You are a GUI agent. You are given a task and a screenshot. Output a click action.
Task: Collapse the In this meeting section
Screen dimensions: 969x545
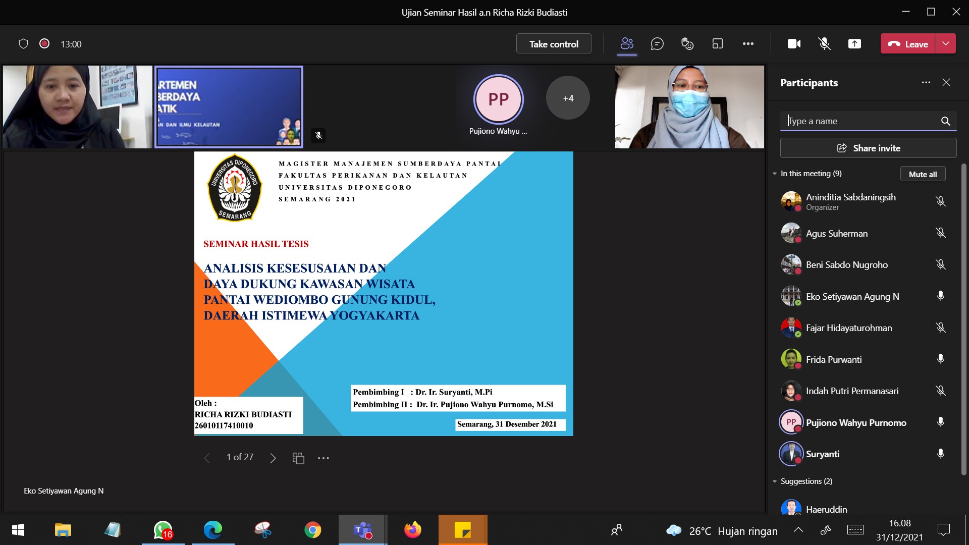coord(775,174)
